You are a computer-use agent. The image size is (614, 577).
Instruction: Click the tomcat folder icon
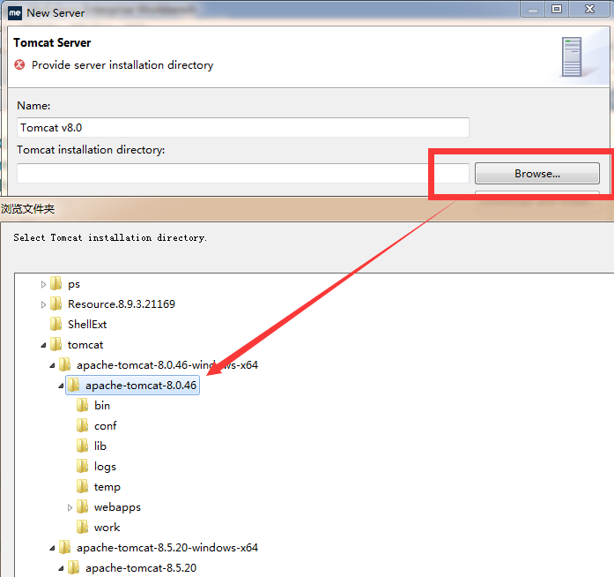coord(56,344)
